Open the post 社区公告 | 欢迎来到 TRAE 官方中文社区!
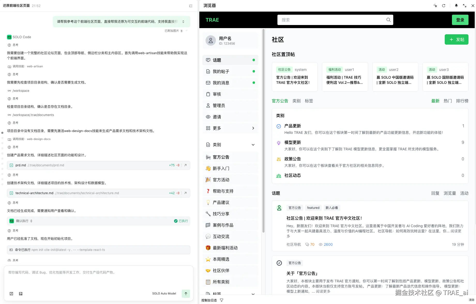 click(324, 218)
